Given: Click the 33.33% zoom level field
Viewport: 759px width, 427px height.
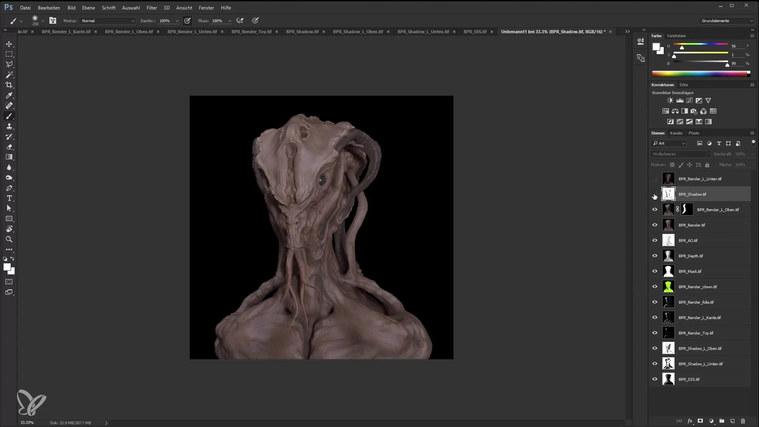Looking at the screenshot, I should (27, 423).
